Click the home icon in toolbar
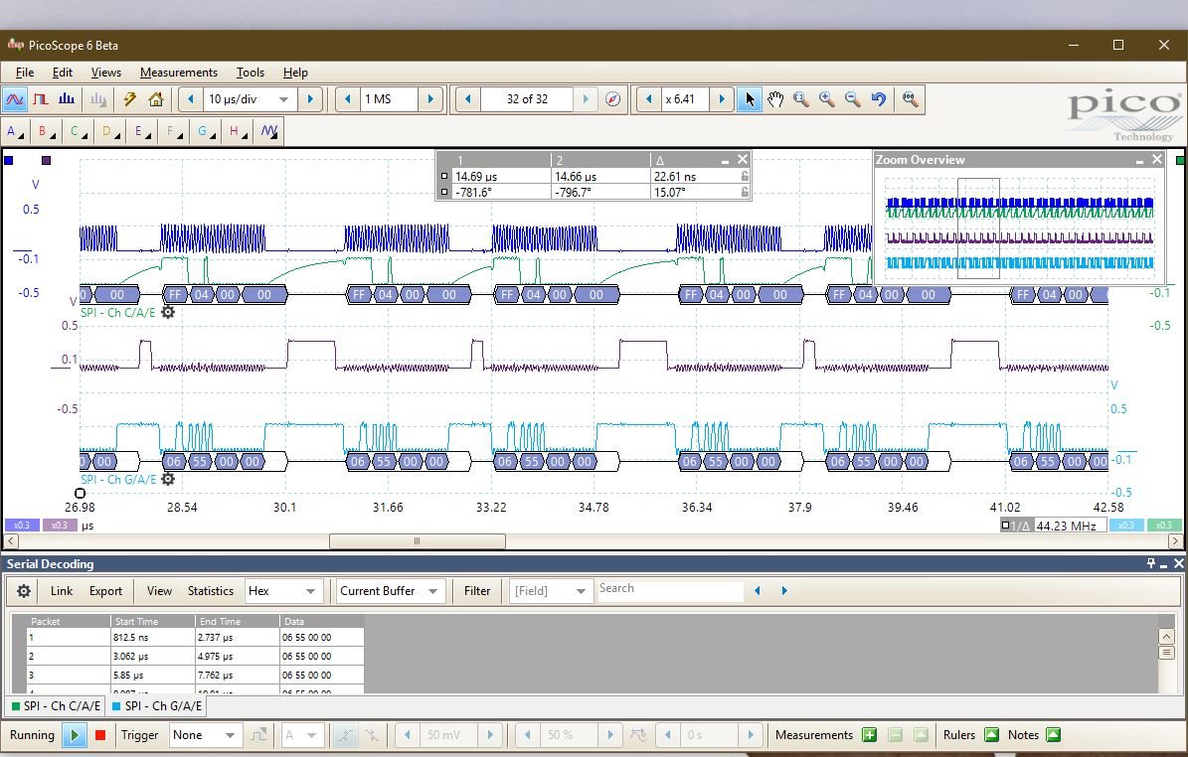1188x757 pixels. (x=156, y=99)
